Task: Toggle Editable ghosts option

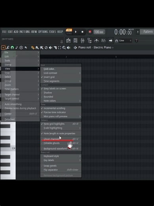Action: click(x=61, y=143)
